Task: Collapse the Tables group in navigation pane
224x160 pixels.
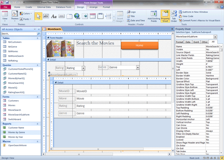Action: pos(37,38)
